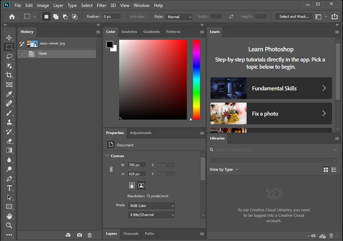The image size is (343, 241).
Task: Open the Color panel menu
Action: click(202, 32)
